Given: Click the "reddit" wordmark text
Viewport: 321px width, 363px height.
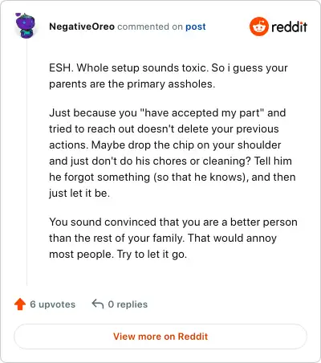Looking at the screenshot, I should 289,27.
